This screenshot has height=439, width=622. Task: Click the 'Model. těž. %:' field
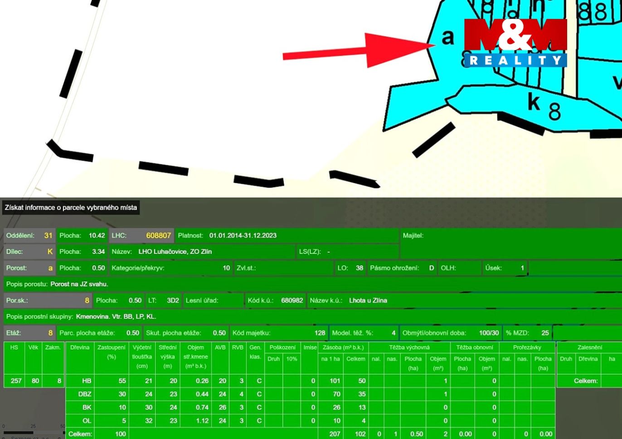coord(364,333)
